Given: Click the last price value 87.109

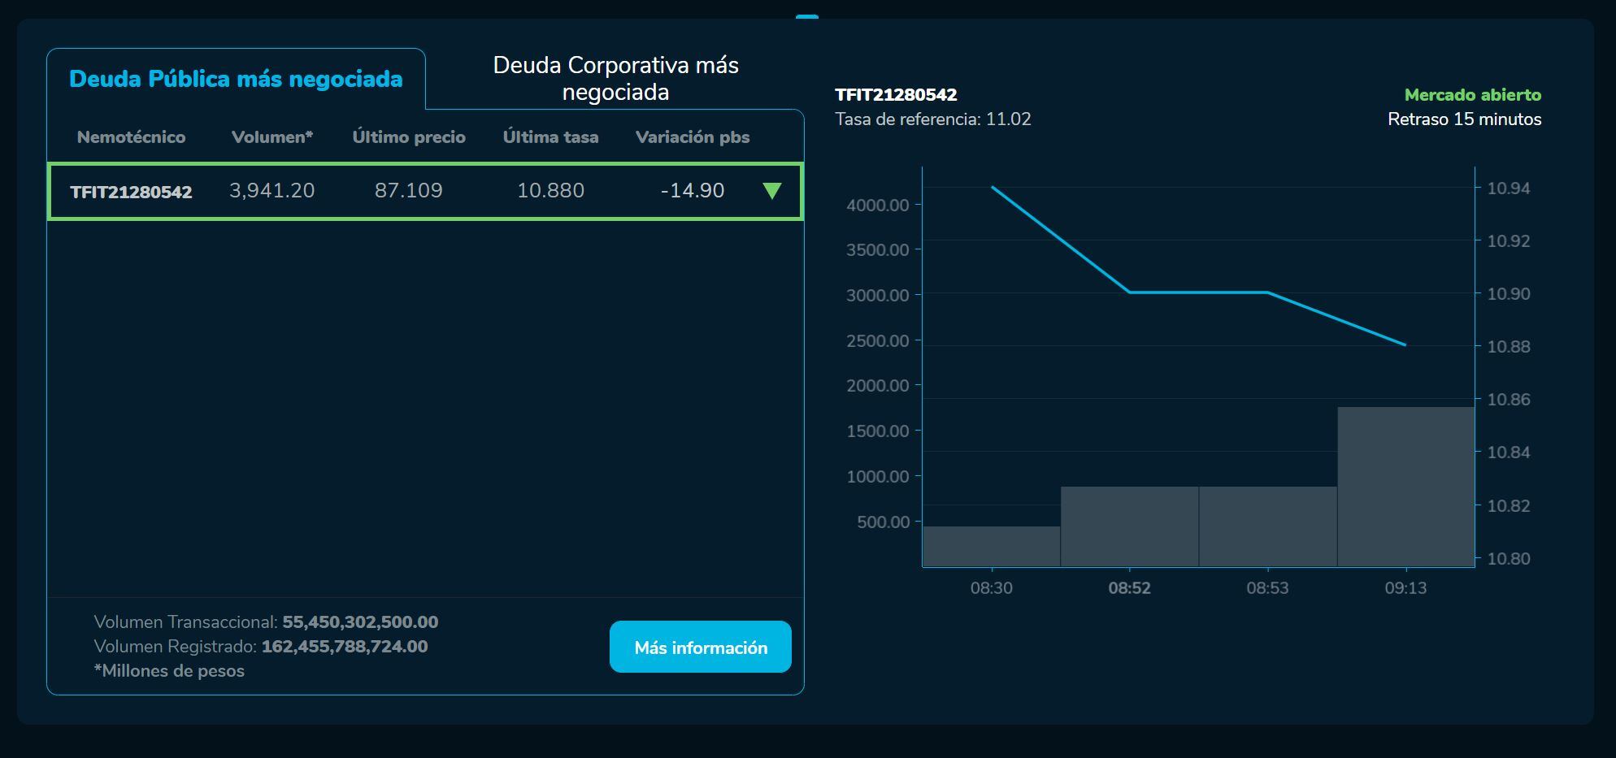Looking at the screenshot, I should (x=408, y=191).
